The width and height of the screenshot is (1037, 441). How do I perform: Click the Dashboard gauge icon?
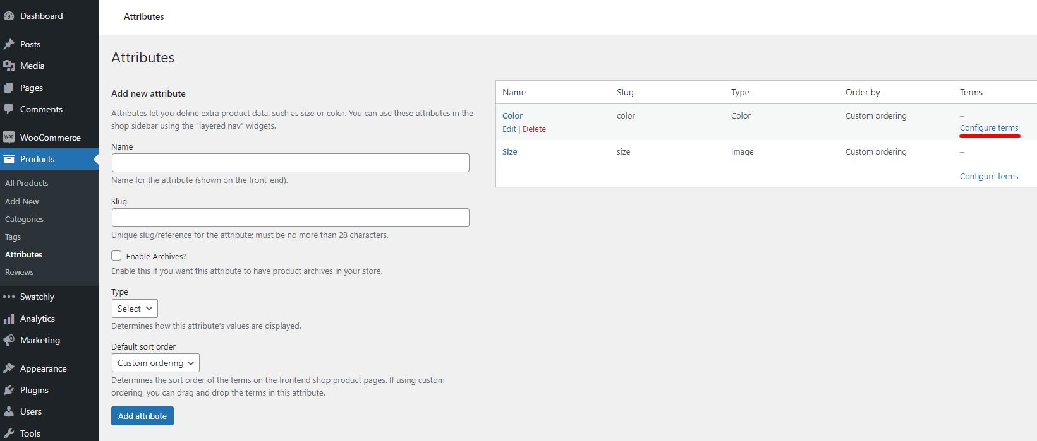(x=9, y=16)
